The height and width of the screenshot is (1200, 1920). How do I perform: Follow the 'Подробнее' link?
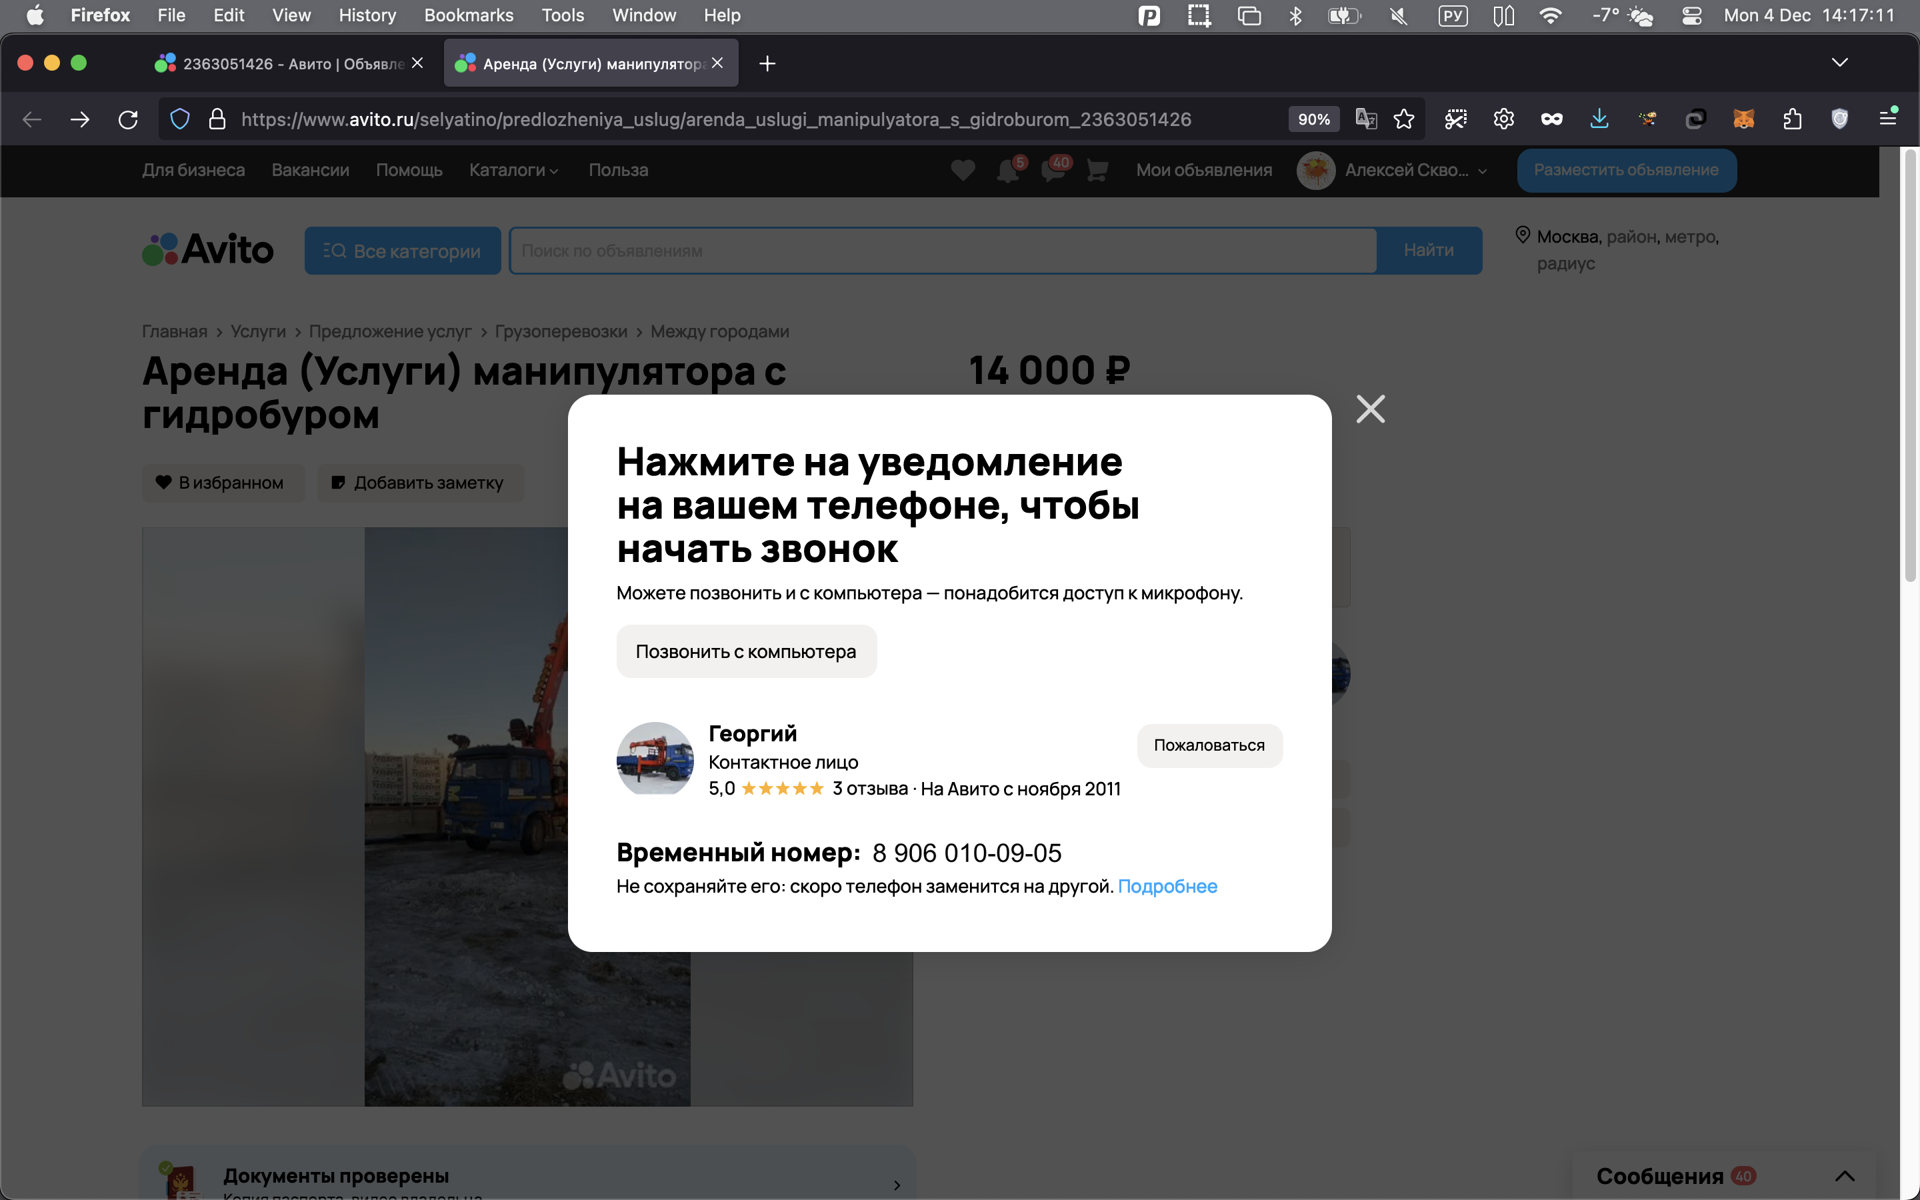[x=1167, y=887]
